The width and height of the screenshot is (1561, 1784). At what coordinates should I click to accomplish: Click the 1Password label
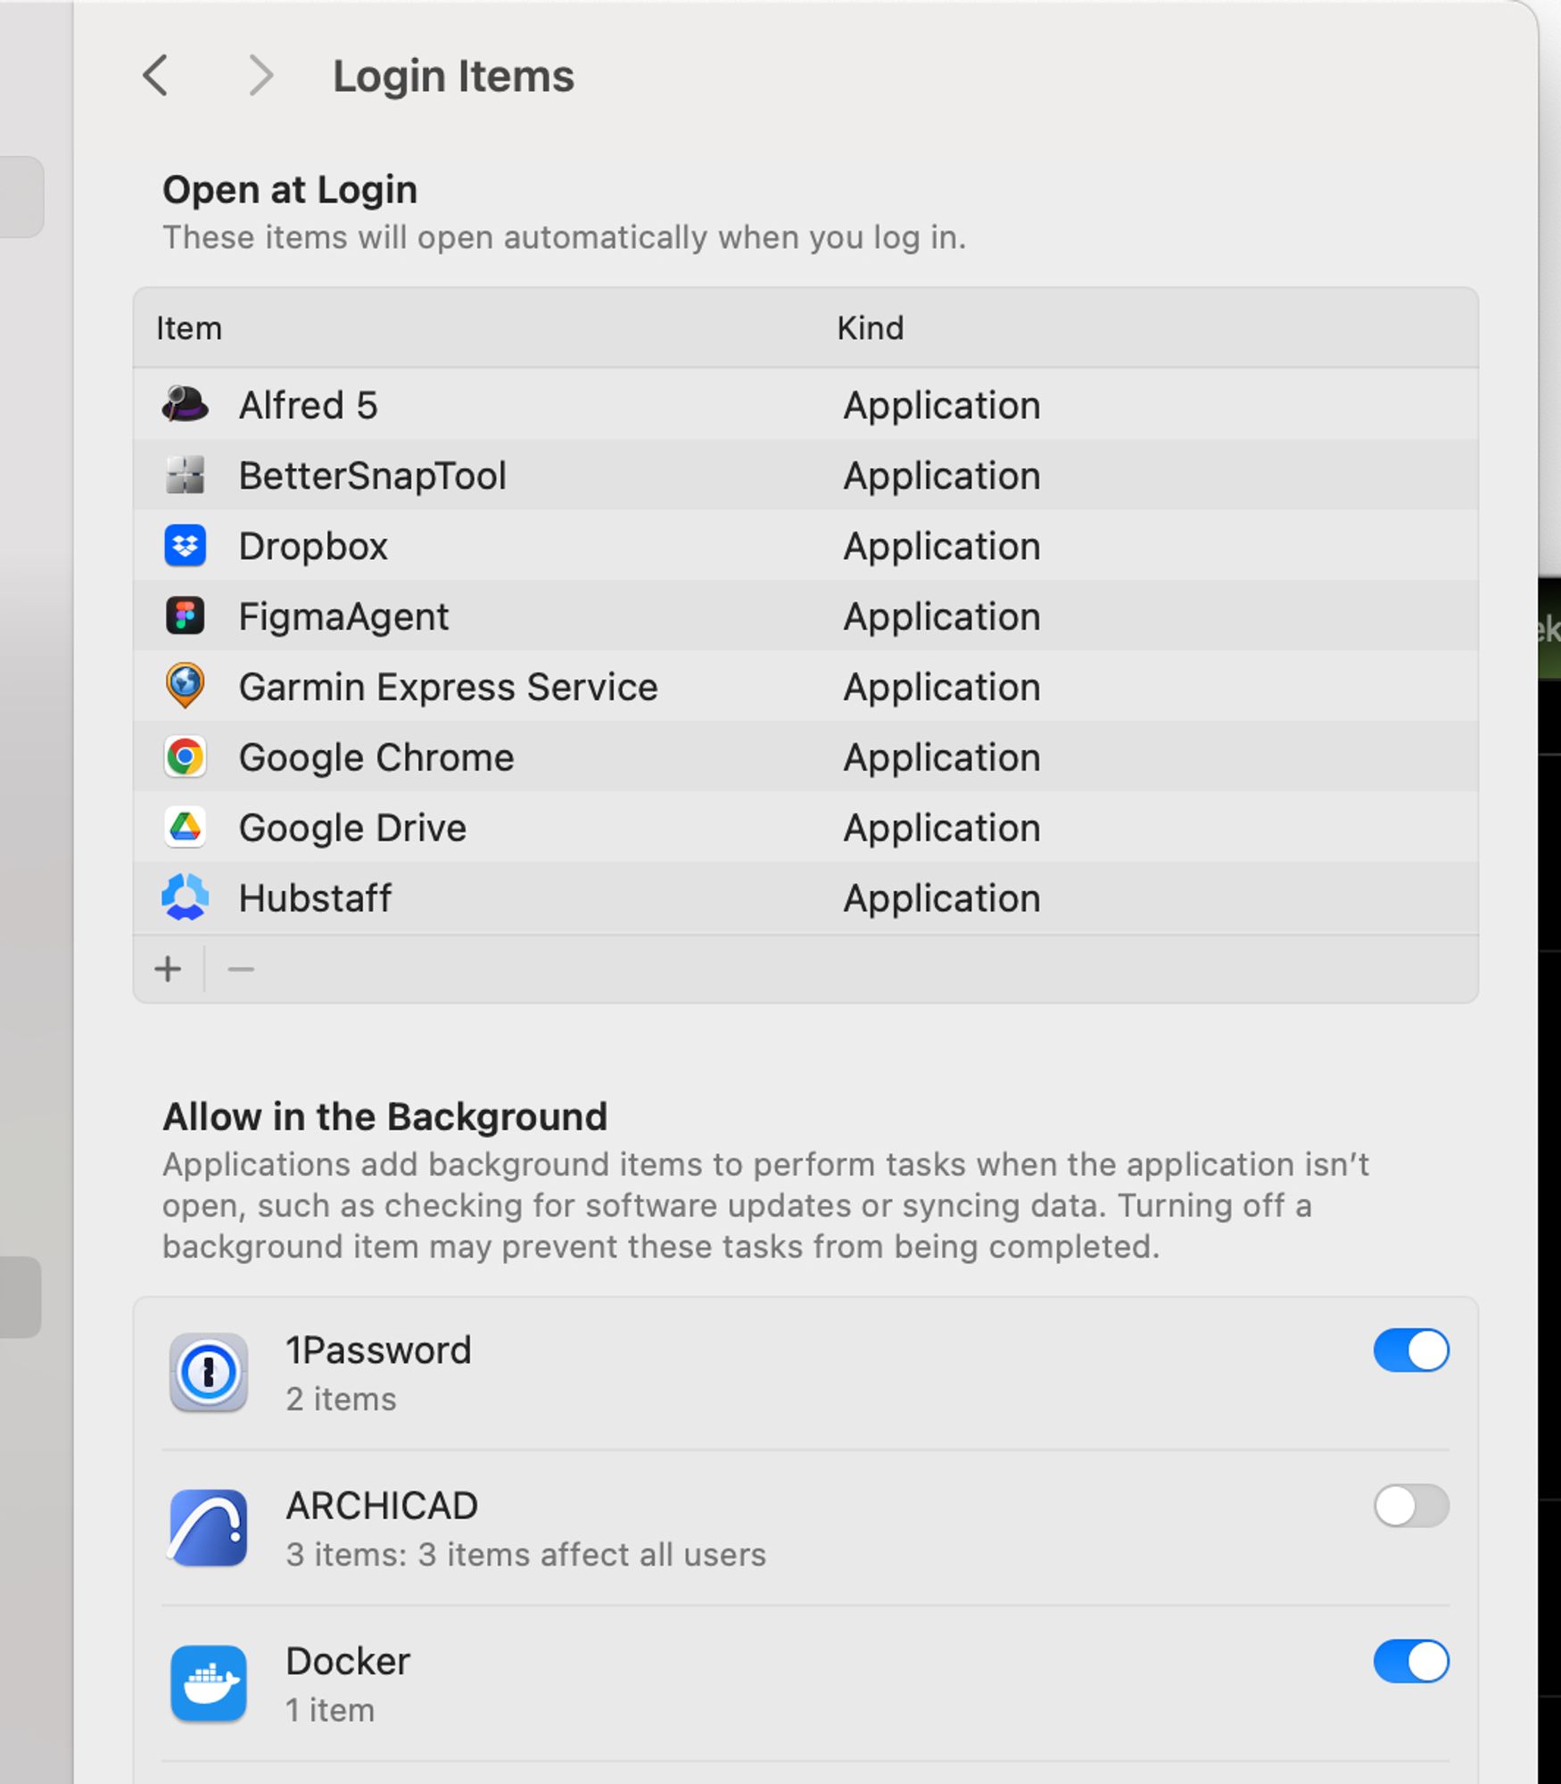[x=378, y=1350]
